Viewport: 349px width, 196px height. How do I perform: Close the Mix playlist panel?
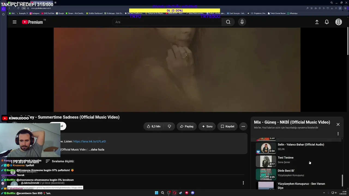(x=338, y=124)
